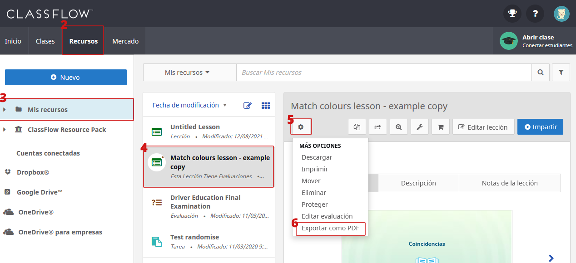The height and width of the screenshot is (263, 576).
Task: Open the marketplace cart icon
Action: [440, 127]
